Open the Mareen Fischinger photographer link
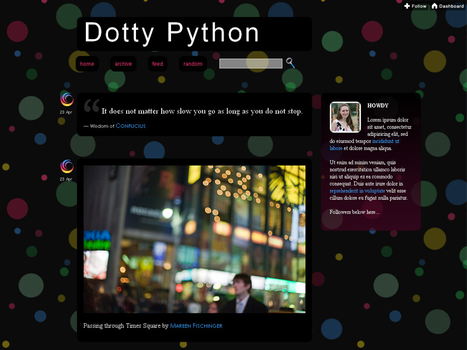The image size is (467, 350). [x=196, y=325]
